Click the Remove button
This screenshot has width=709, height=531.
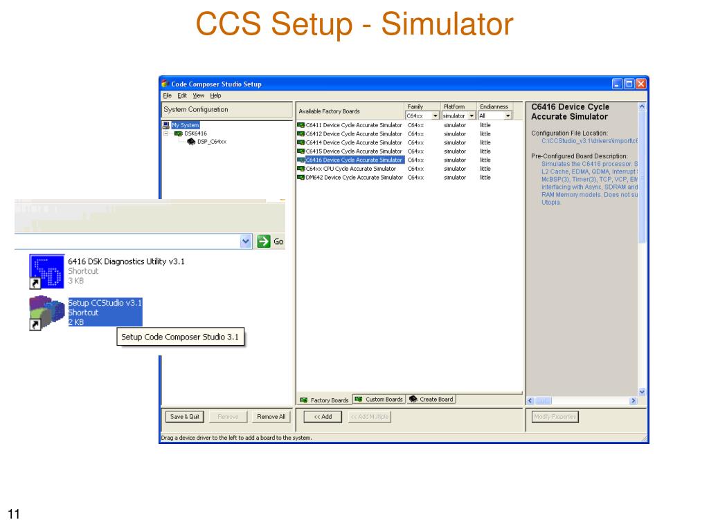(228, 417)
